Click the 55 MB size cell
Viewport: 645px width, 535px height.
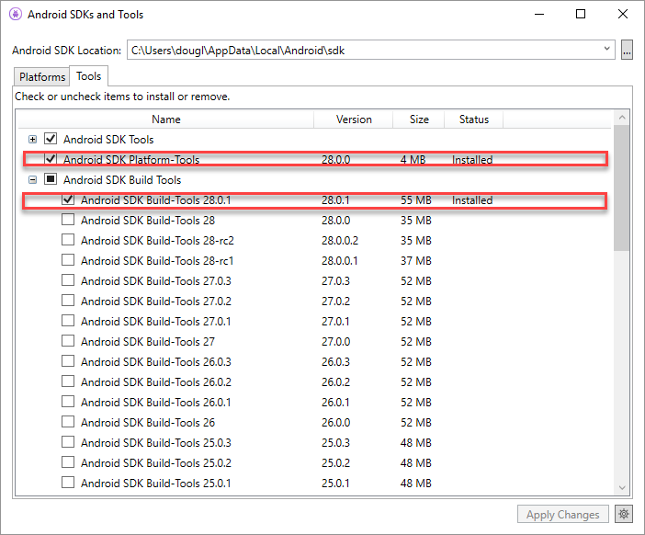[416, 200]
